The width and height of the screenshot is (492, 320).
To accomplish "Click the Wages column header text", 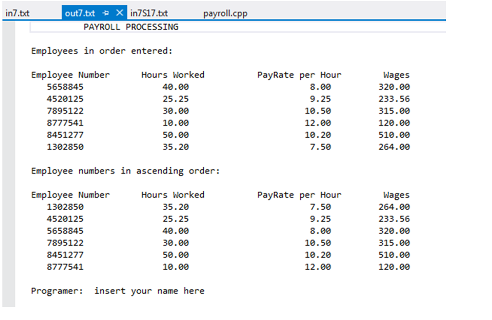I will 396,74.
